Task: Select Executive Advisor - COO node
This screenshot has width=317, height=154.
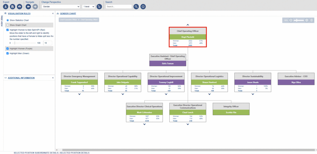Action: click(296, 79)
